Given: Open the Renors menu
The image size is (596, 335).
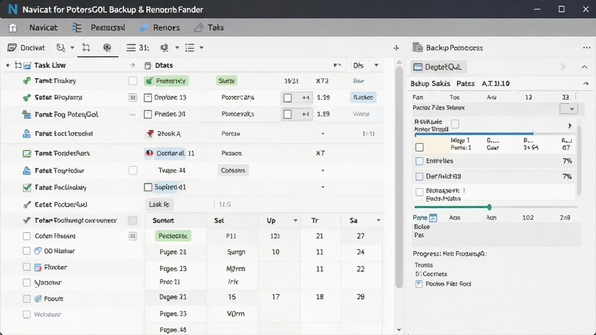Looking at the screenshot, I should click(x=166, y=28).
